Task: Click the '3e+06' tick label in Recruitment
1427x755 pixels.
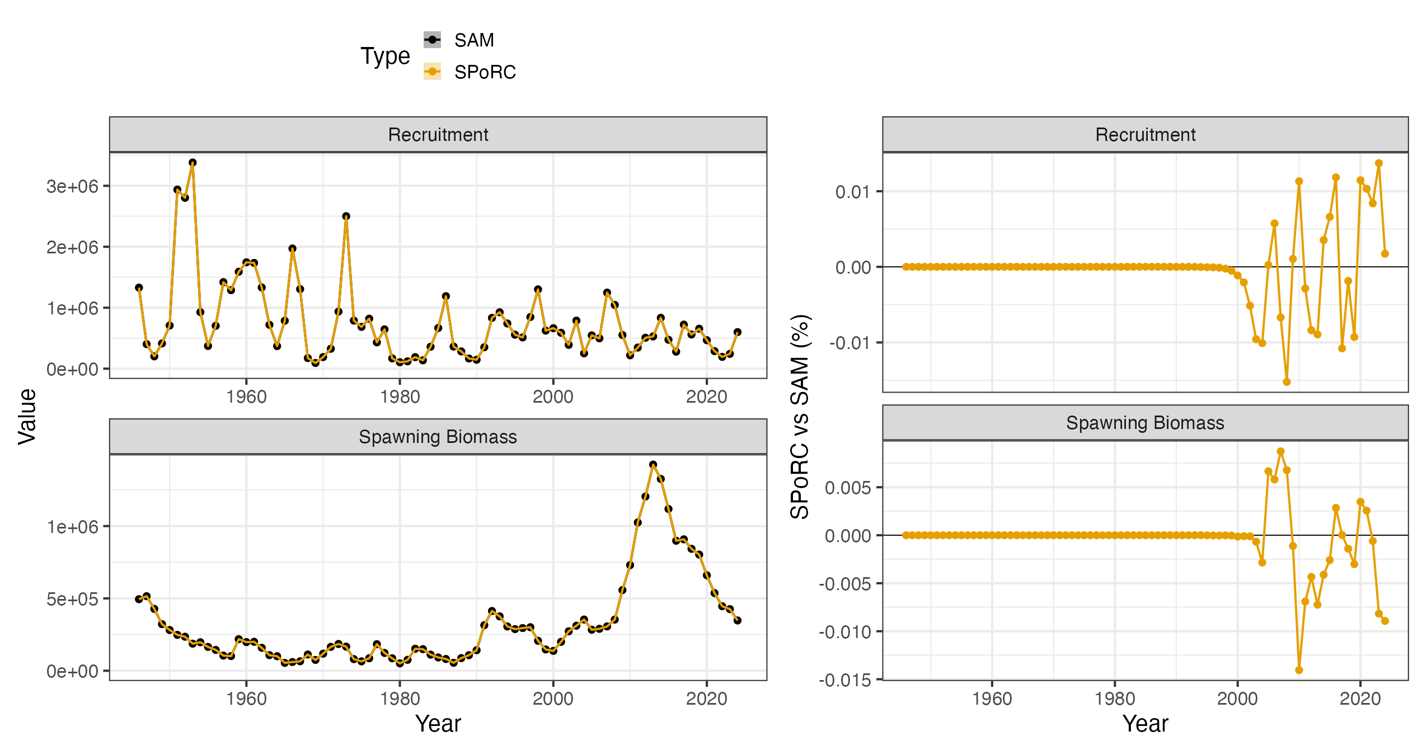Action: [x=72, y=186]
